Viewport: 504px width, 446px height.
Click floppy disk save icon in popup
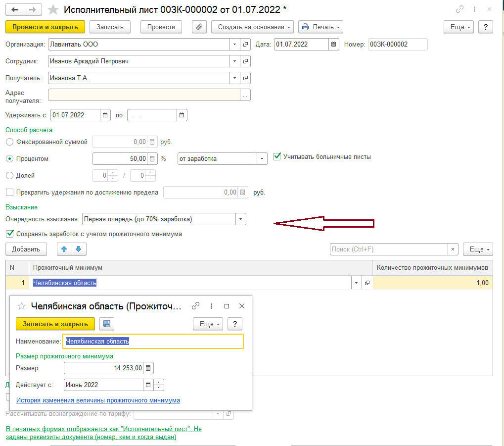click(x=106, y=324)
